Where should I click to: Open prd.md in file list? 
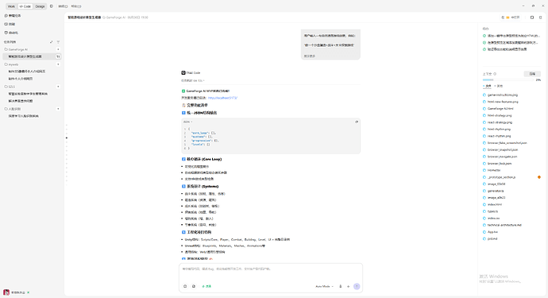coord(492,239)
